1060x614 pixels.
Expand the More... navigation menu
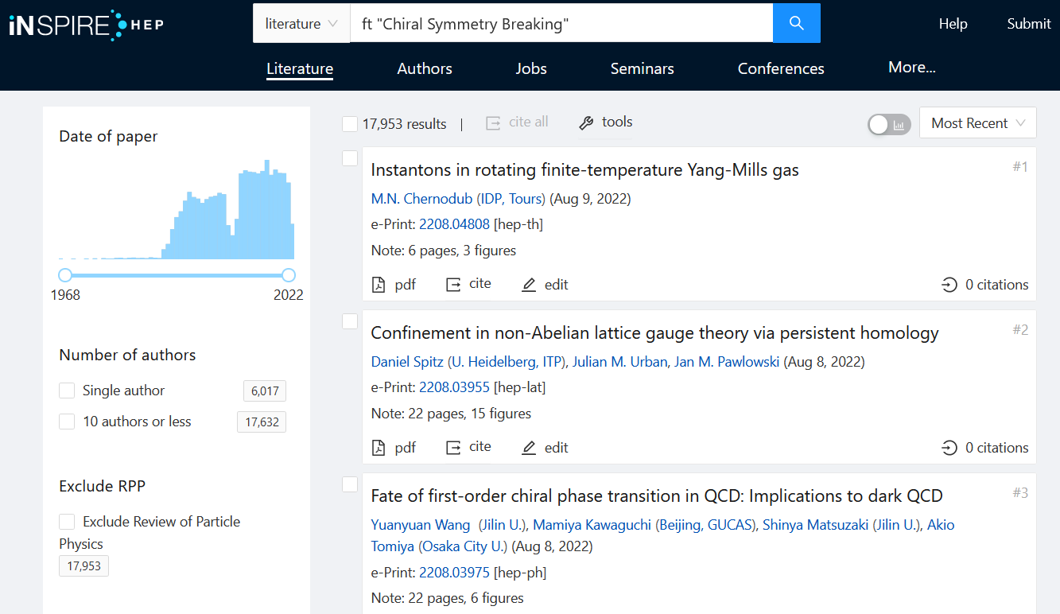(x=911, y=68)
